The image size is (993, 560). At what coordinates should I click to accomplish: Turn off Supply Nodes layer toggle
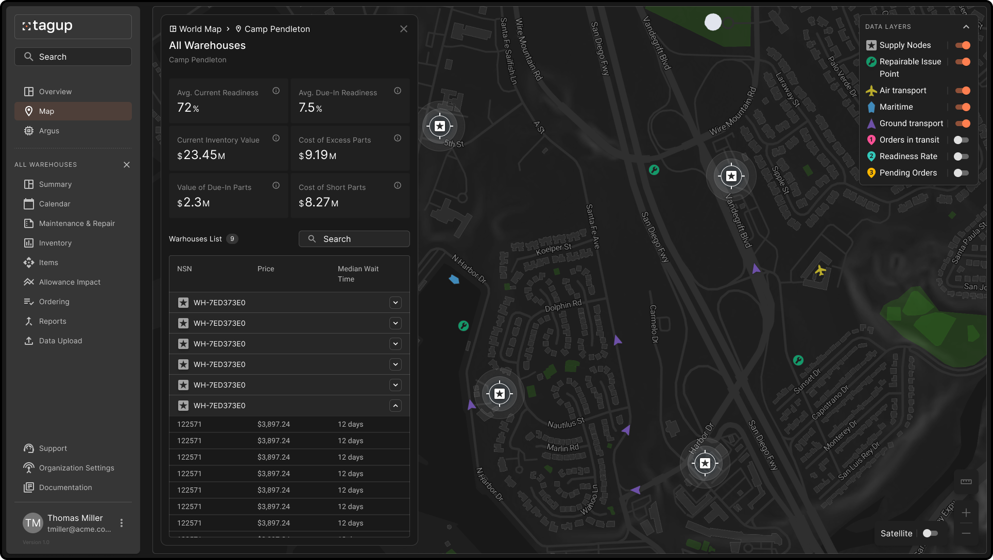(962, 45)
